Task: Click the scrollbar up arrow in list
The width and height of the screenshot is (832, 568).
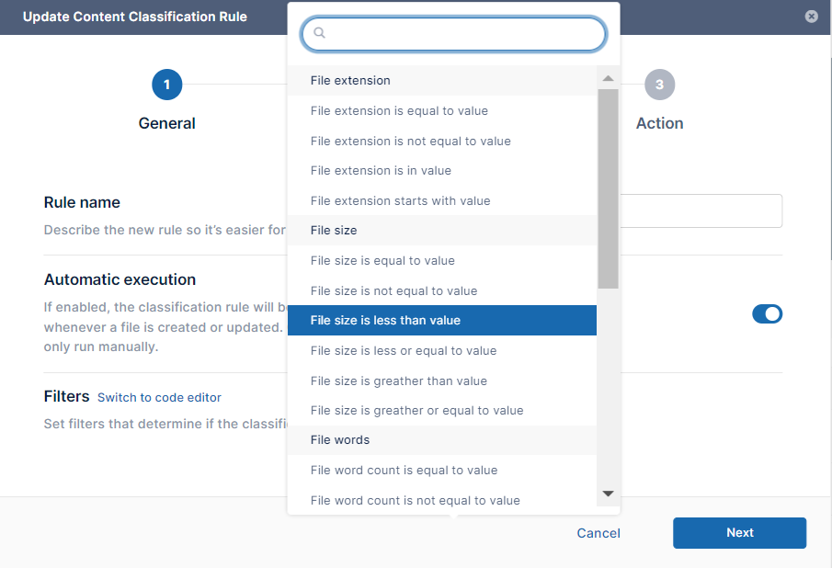Action: pyautogui.click(x=608, y=78)
